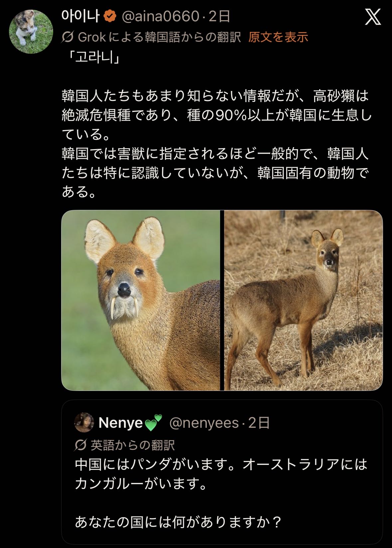Click the 2日 timestamp on 아이나's post
This screenshot has height=548, width=392.
(219, 16)
